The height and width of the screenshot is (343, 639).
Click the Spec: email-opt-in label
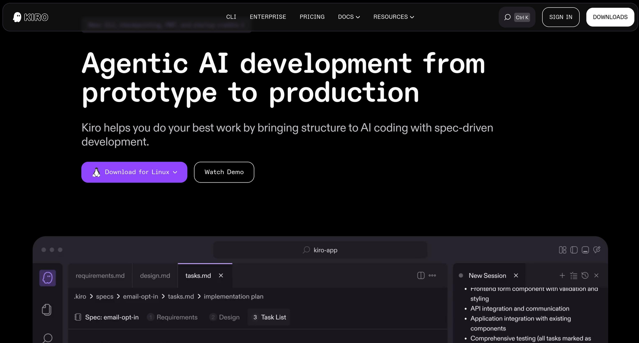pyautogui.click(x=112, y=317)
